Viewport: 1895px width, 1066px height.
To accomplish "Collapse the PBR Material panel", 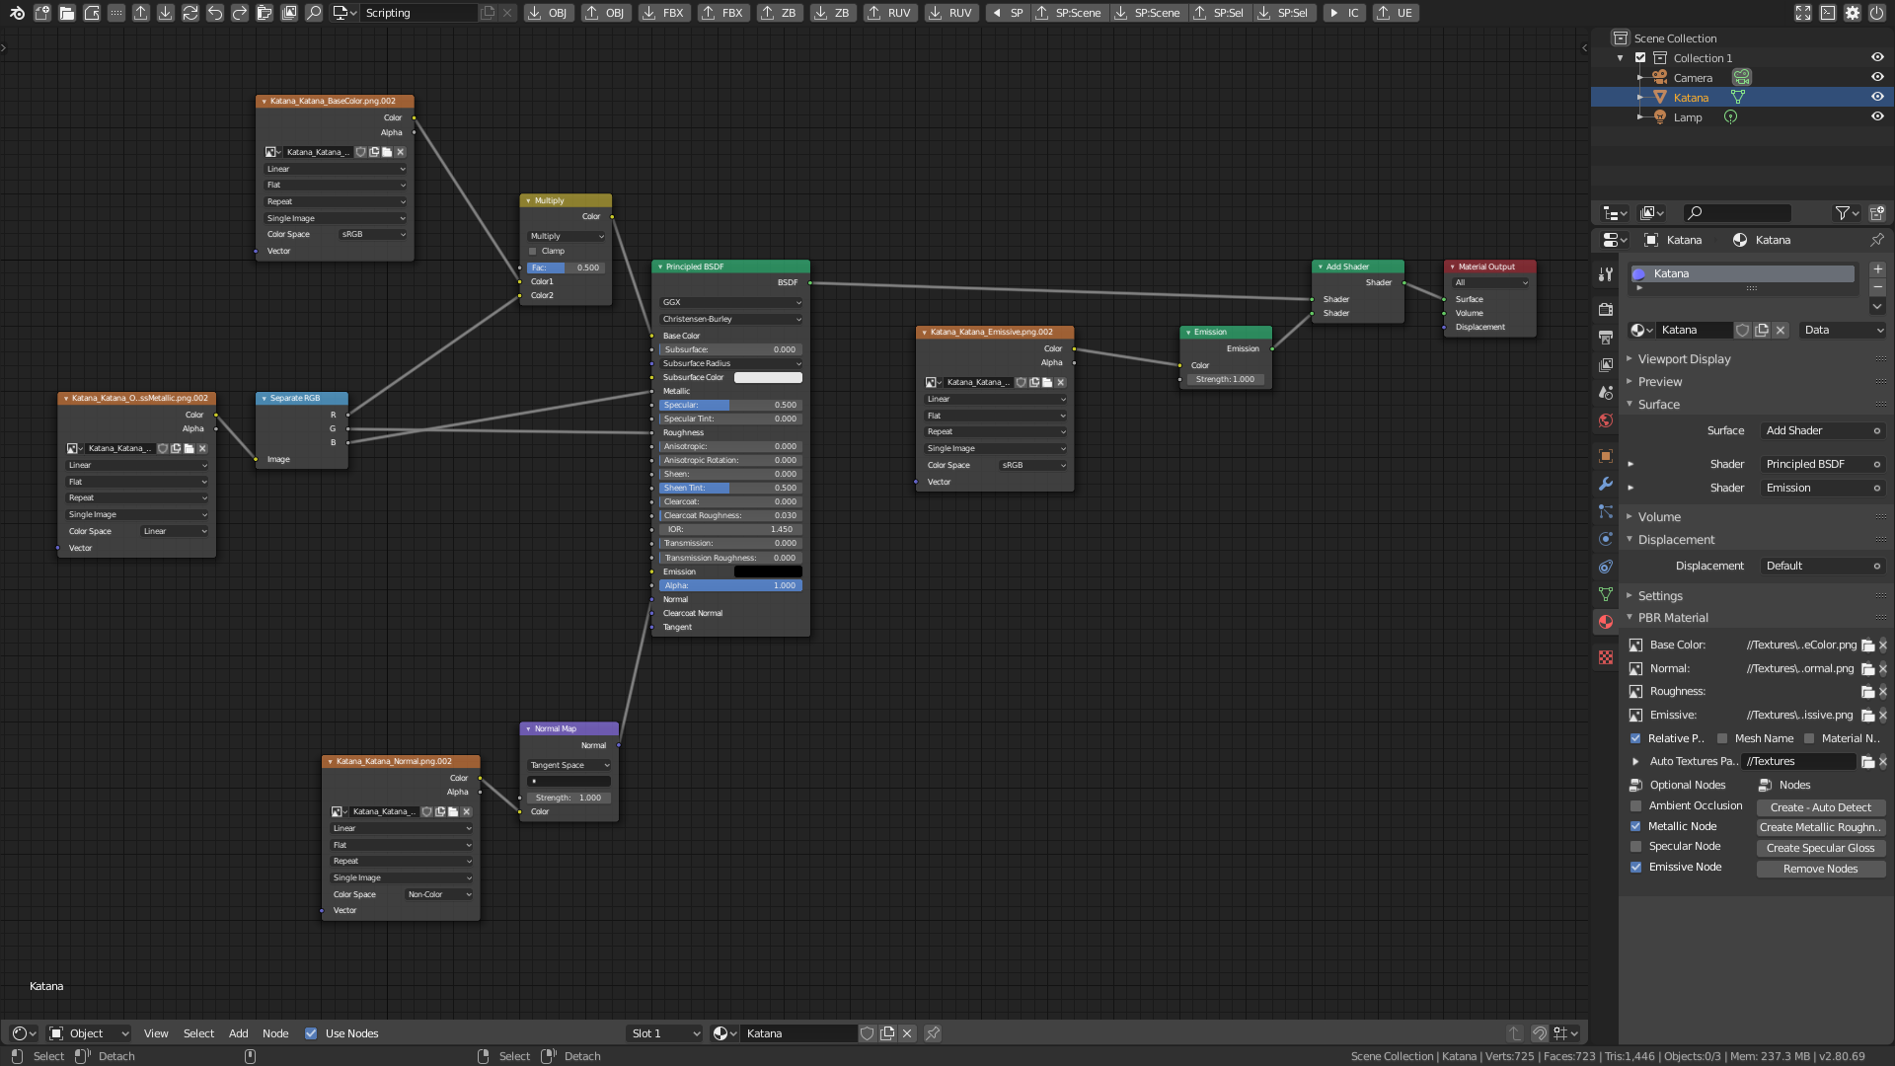I will (1672, 618).
